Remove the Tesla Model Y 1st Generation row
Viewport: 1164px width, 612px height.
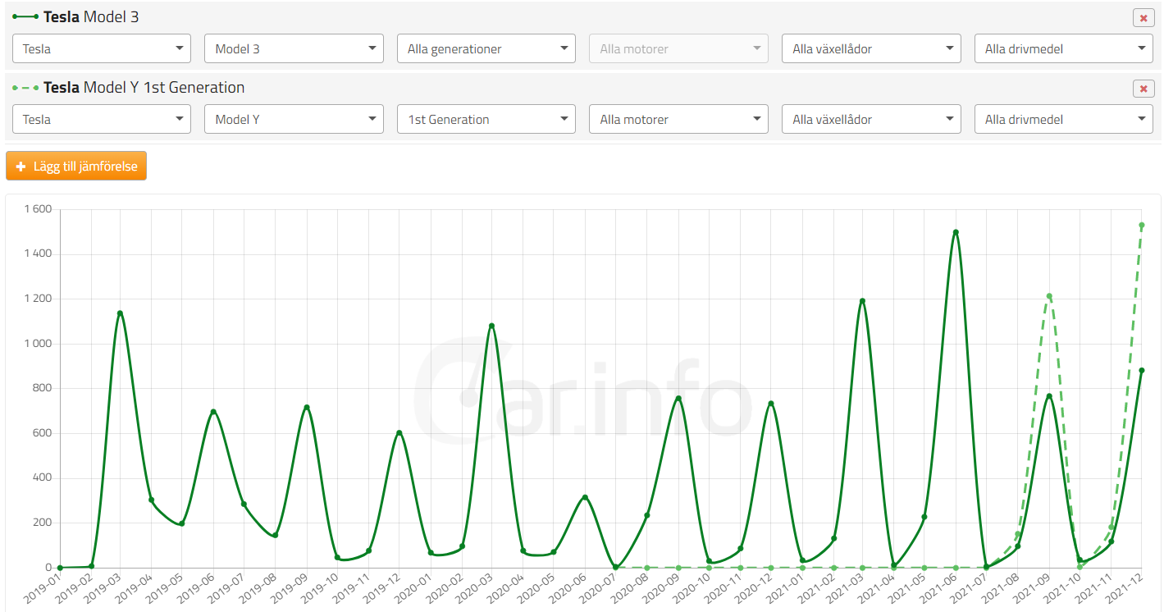(x=1143, y=89)
